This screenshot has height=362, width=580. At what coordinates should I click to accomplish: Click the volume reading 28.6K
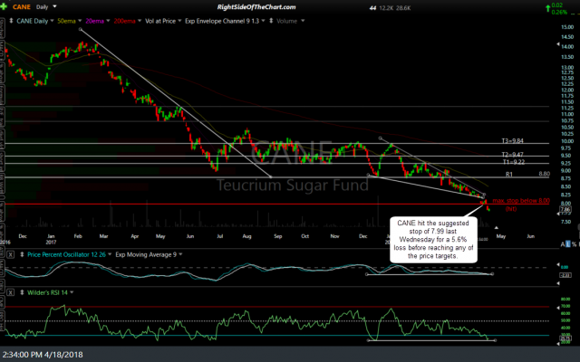click(403, 8)
